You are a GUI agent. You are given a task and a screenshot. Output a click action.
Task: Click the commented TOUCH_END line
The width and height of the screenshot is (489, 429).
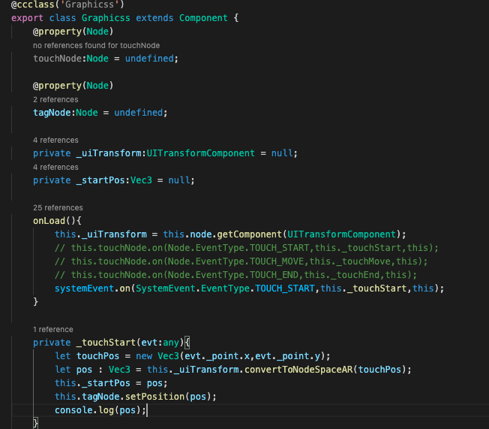pos(235,275)
